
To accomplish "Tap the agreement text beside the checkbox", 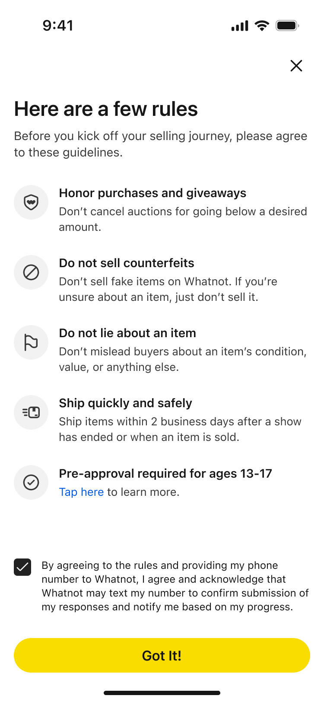I will tap(175, 586).
